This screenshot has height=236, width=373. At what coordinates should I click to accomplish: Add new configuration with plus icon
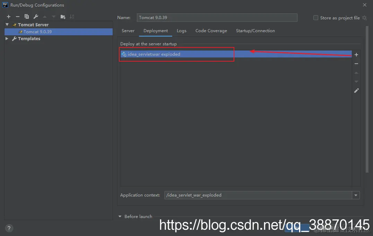(9, 17)
